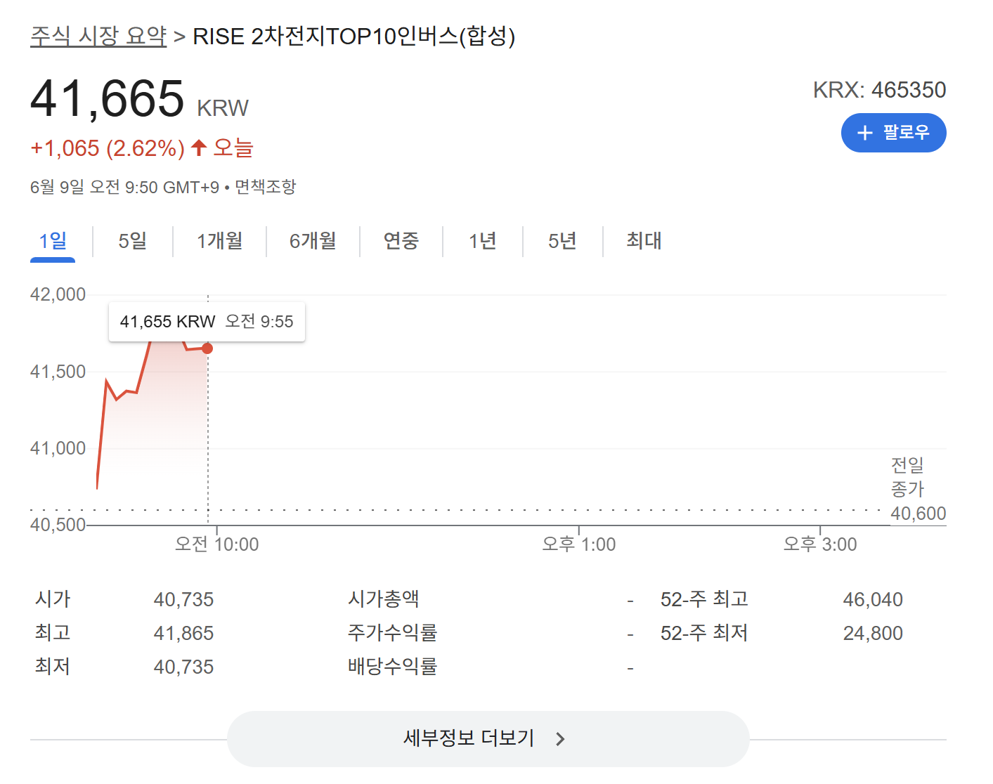Click the 52-주 최고 value 46,040

(872, 599)
